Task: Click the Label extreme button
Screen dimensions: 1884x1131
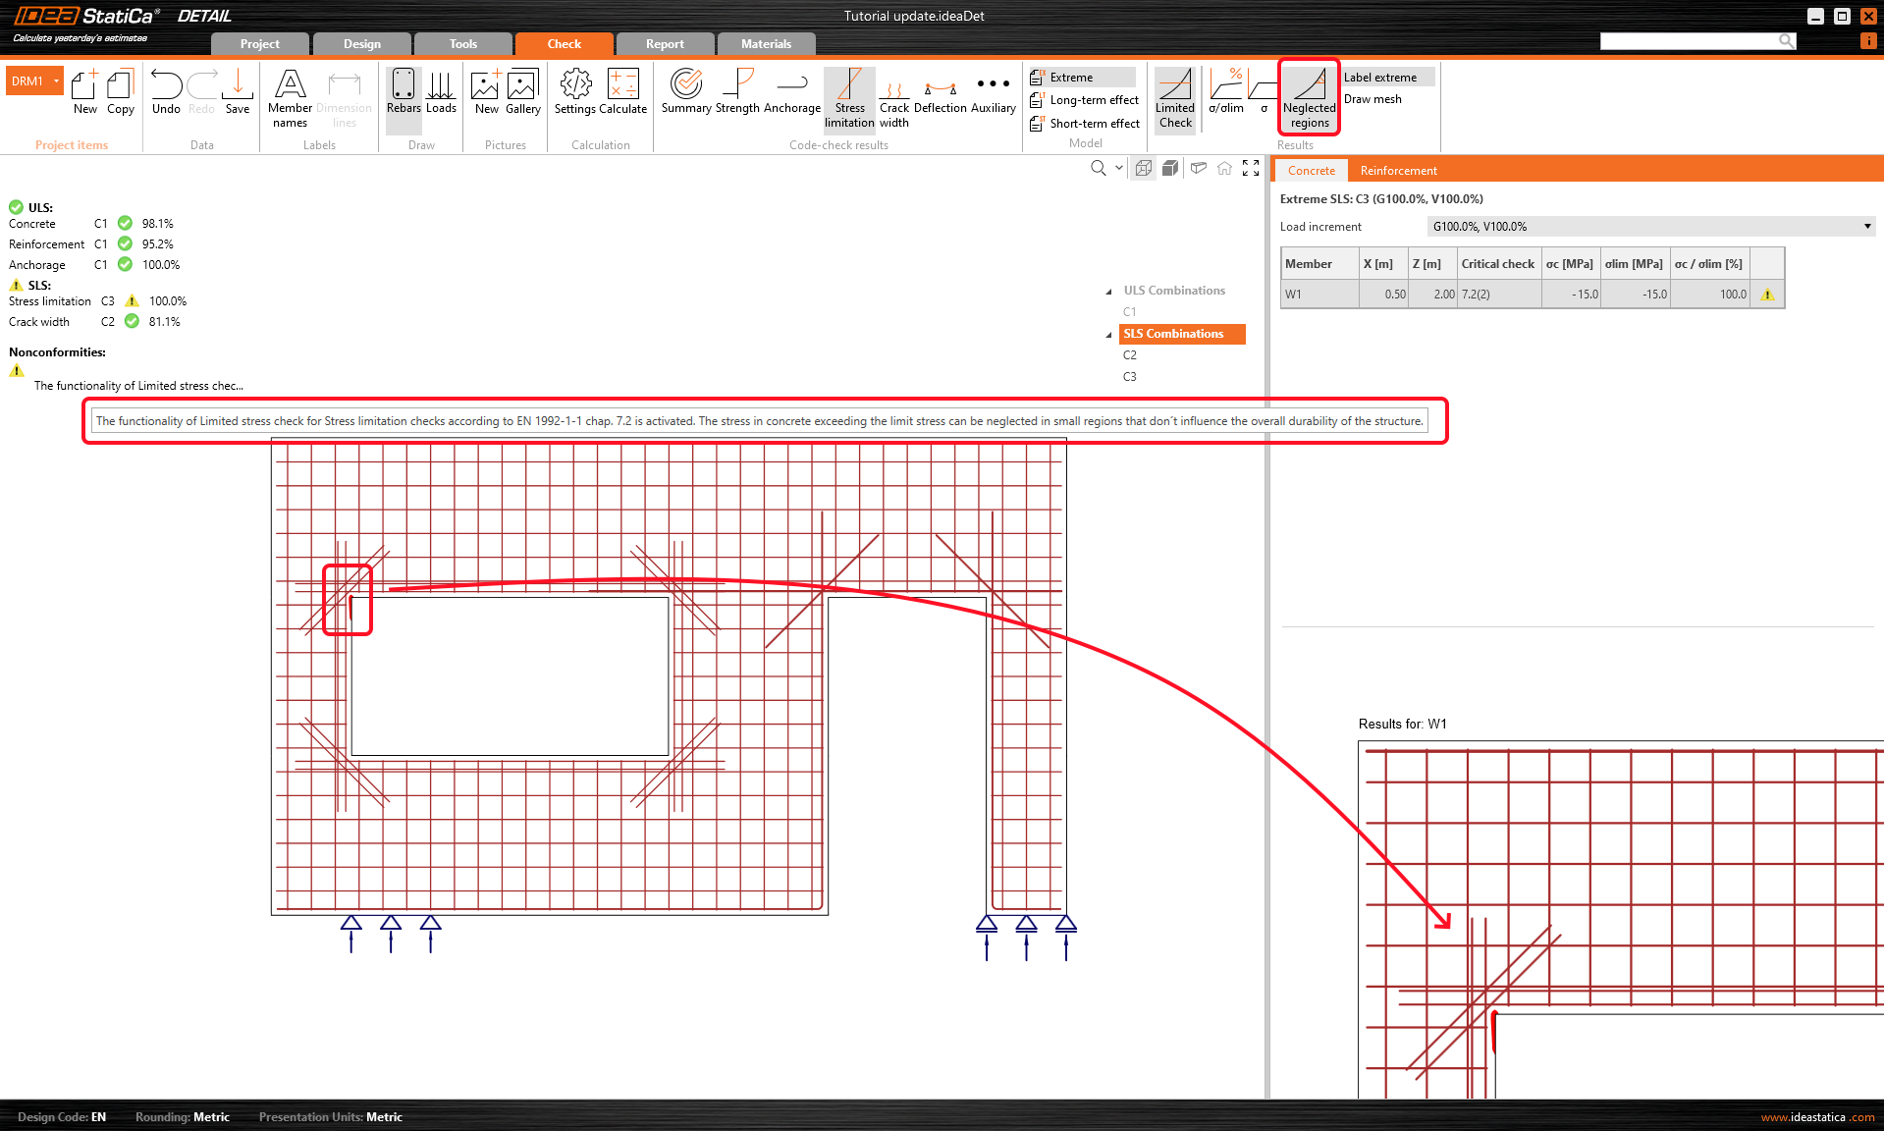Action: [x=1379, y=78]
